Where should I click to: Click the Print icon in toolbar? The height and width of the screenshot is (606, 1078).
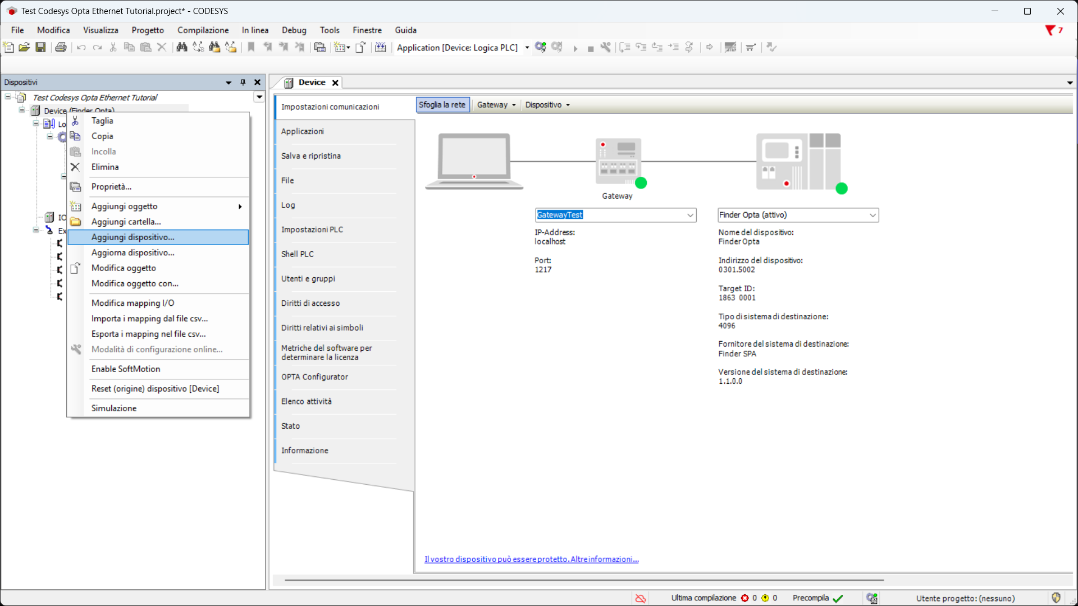[x=61, y=47]
